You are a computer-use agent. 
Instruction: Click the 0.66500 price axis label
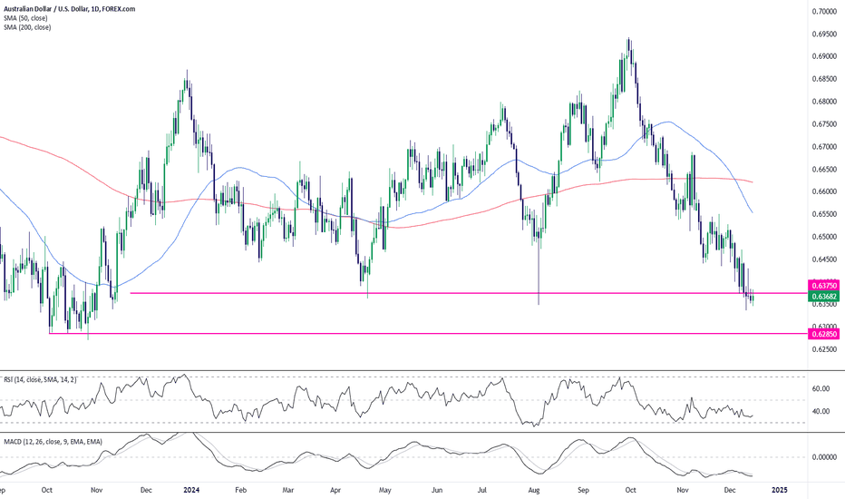tap(824, 170)
